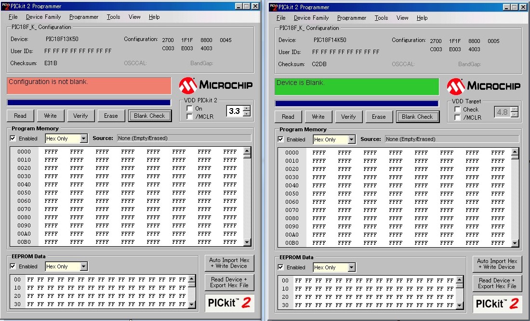This screenshot has height=321, width=530.
Task: Toggle Program Memory Enabled checkbox in PIC18F13K50 window
Action: (x=13, y=138)
